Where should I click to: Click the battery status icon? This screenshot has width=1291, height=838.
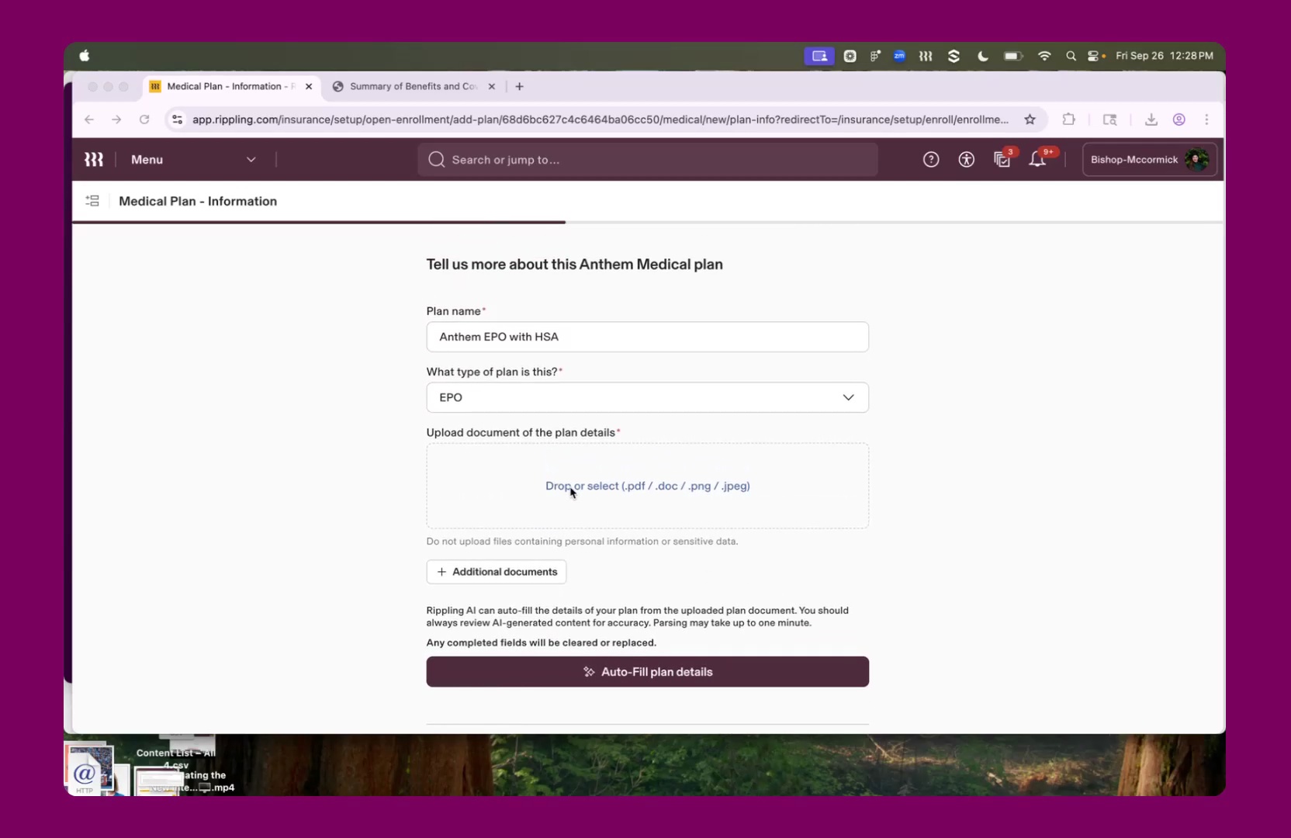click(1012, 56)
